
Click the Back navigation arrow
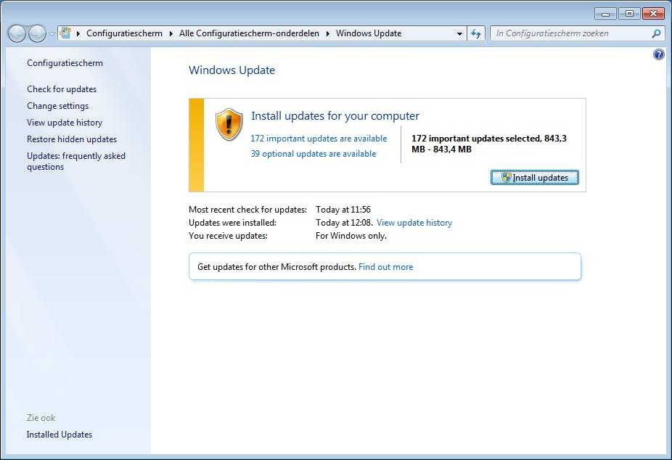click(16, 33)
